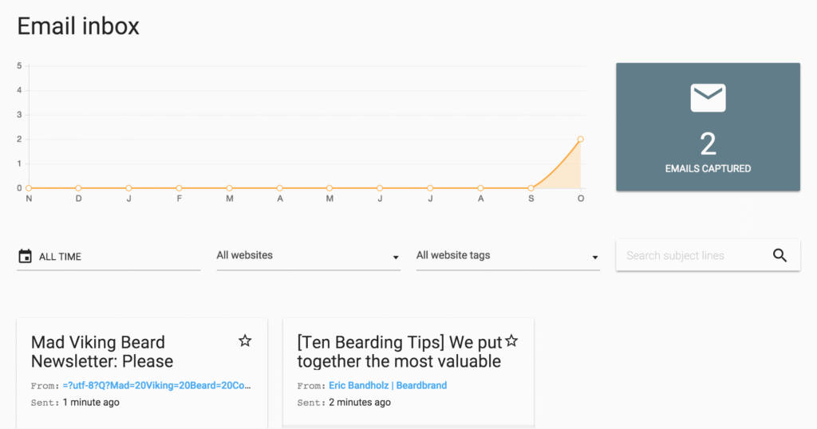
Task: Open the Mad Viking Beard Newsletter email title
Action: [102, 352]
